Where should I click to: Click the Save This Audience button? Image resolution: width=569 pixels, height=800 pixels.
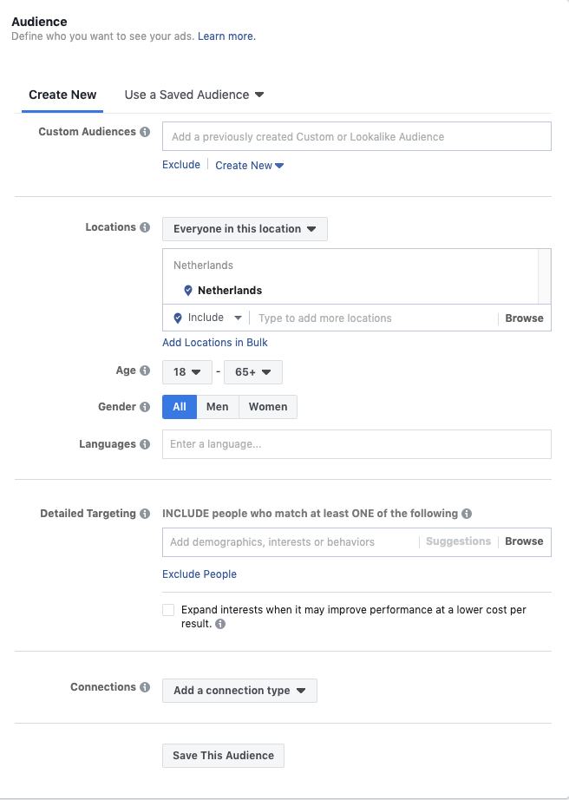222,756
